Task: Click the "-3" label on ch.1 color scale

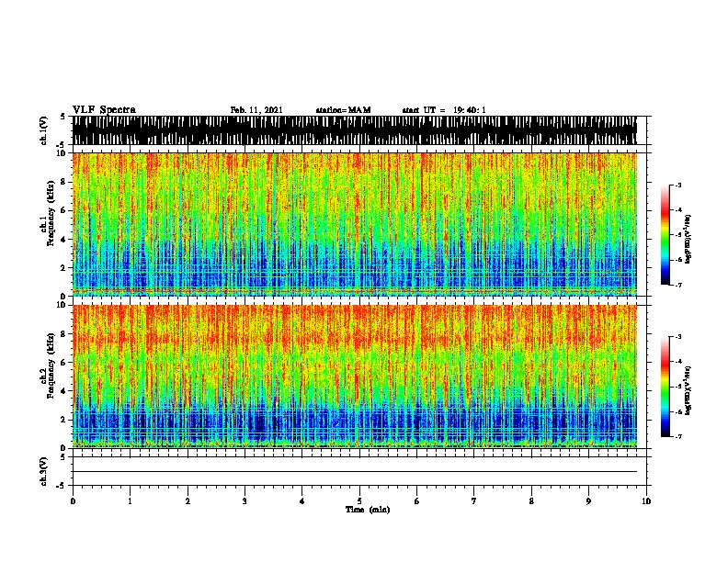Action: 678,185
